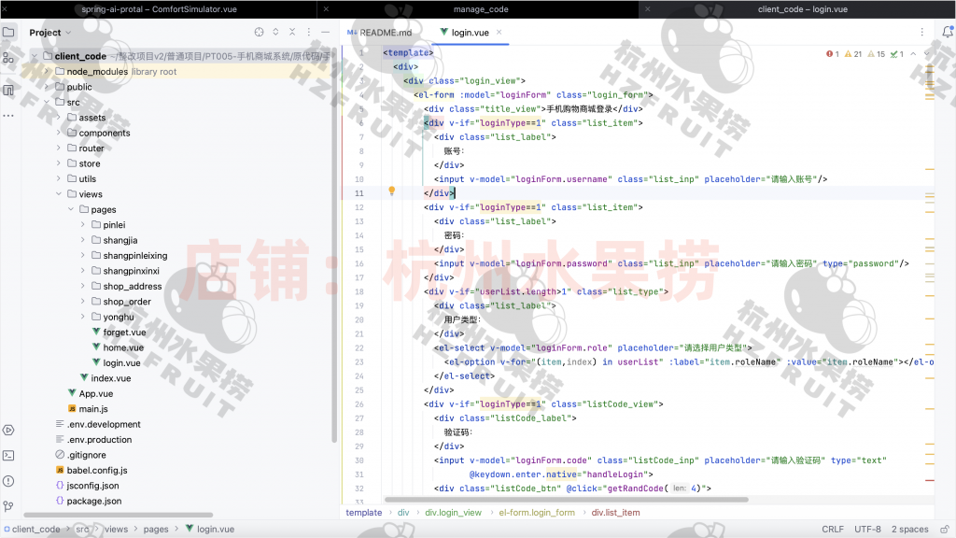Expand the node_modules folder
This screenshot has width=956, height=538.
(x=47, y=72)
